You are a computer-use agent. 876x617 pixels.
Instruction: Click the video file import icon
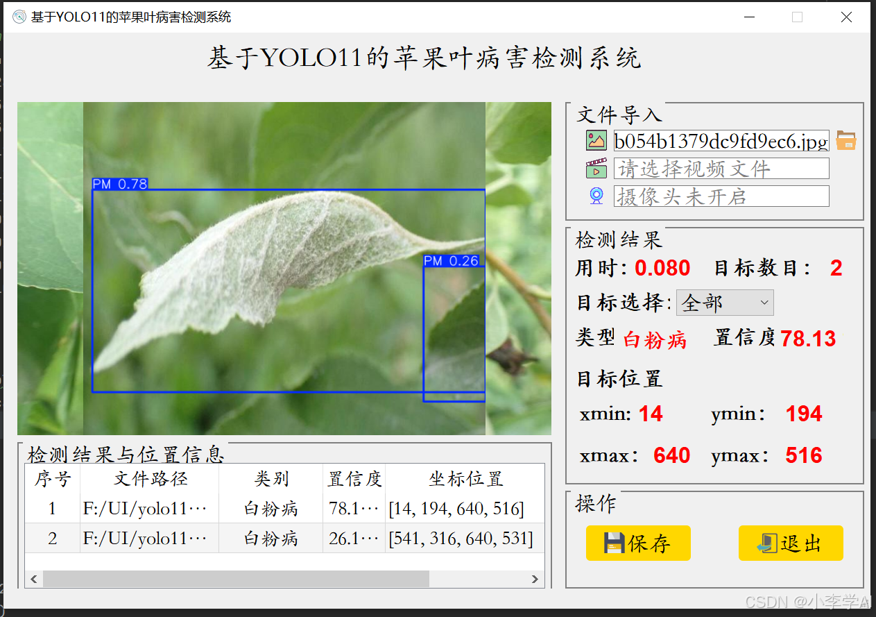pyautogui.click(x=596, y=169)
